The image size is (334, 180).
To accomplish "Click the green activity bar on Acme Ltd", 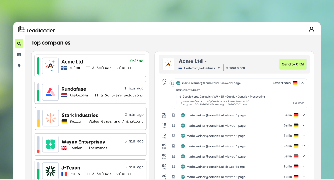I will (38, 66).
